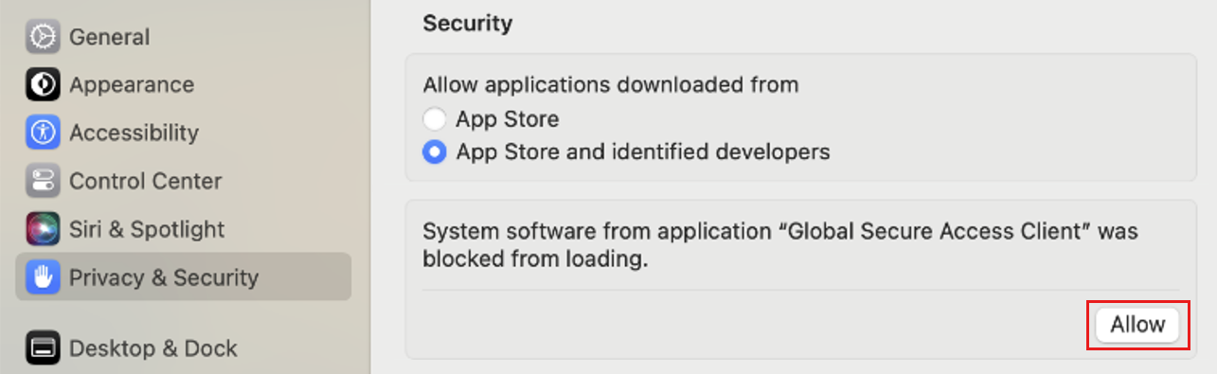This screenshot has height=374, width=1217.
Task: Click the Desktop & Dock icon
Action: point(43,347)
